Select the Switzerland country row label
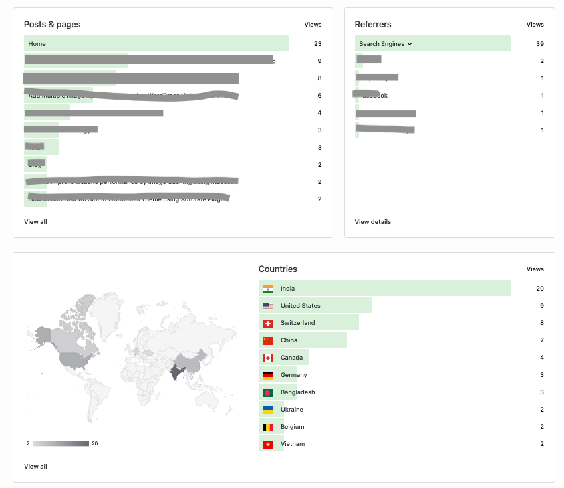The height and width of the screenshot is (488, 564). pyautogui.click(x=297, y=323)
